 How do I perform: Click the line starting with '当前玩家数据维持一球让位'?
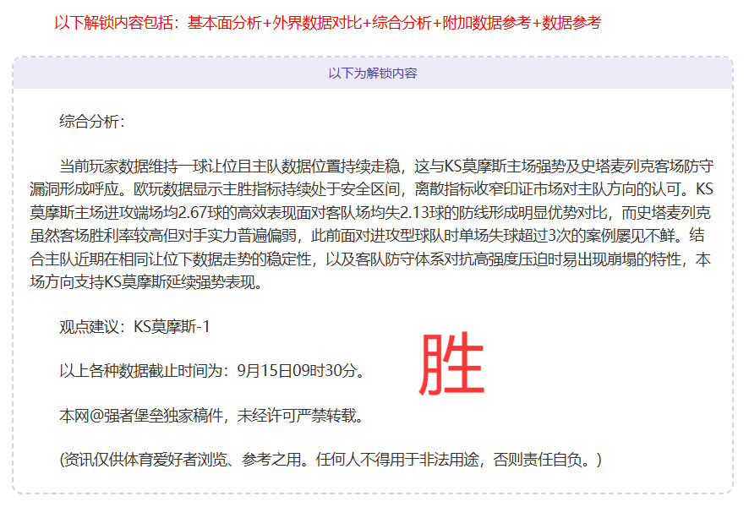(386, 166)
